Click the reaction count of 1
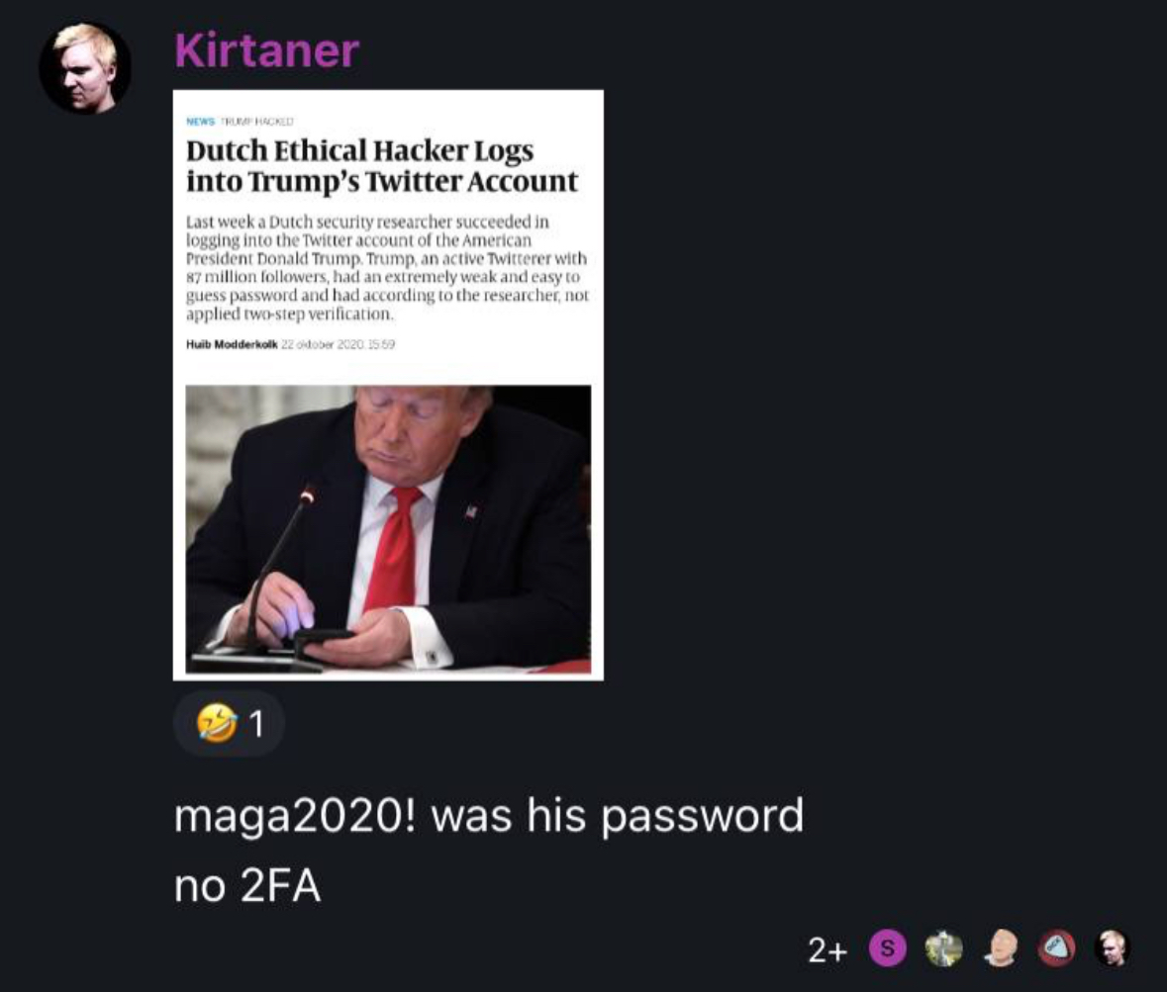1167x992 pixels. pos(256,724)
